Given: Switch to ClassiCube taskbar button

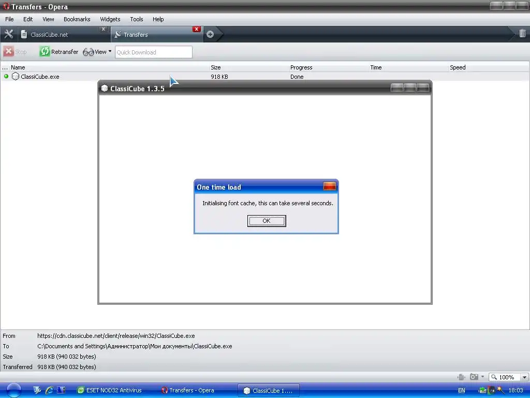Looking at the screenshot, I should 269,390.
